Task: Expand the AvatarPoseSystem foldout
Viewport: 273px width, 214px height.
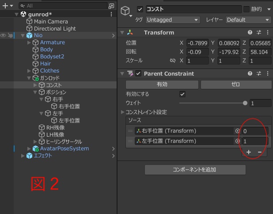Action: pyautogui.click(x=29, y=149)
